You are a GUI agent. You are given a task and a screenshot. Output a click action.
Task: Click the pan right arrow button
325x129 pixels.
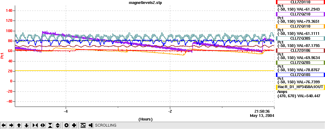click(12, 125)
